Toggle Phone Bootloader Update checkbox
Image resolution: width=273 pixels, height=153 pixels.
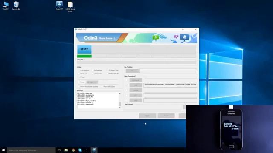pyautogui.click(x=78, y=86)
